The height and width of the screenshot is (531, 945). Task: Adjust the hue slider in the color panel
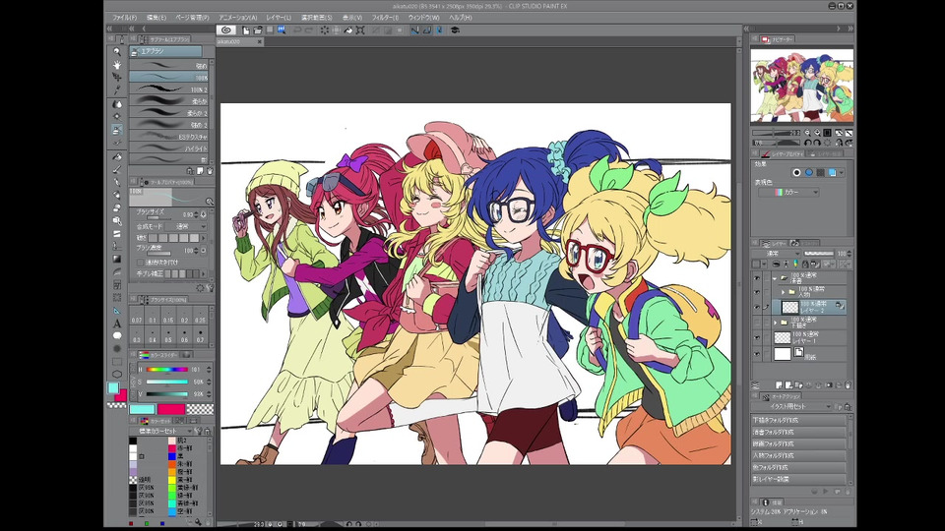point(167,370)
